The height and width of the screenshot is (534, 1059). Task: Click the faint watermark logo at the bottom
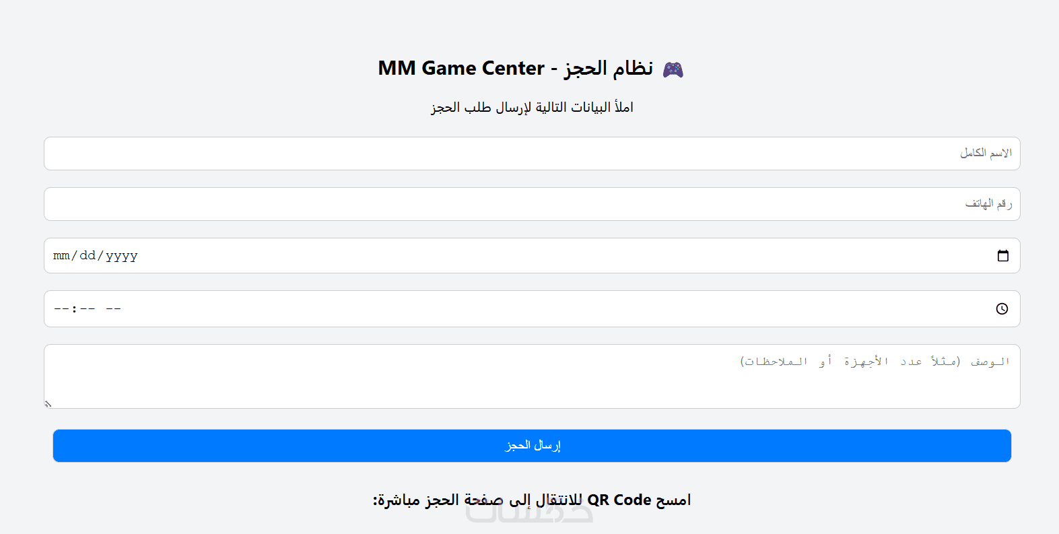pos(529,514)
